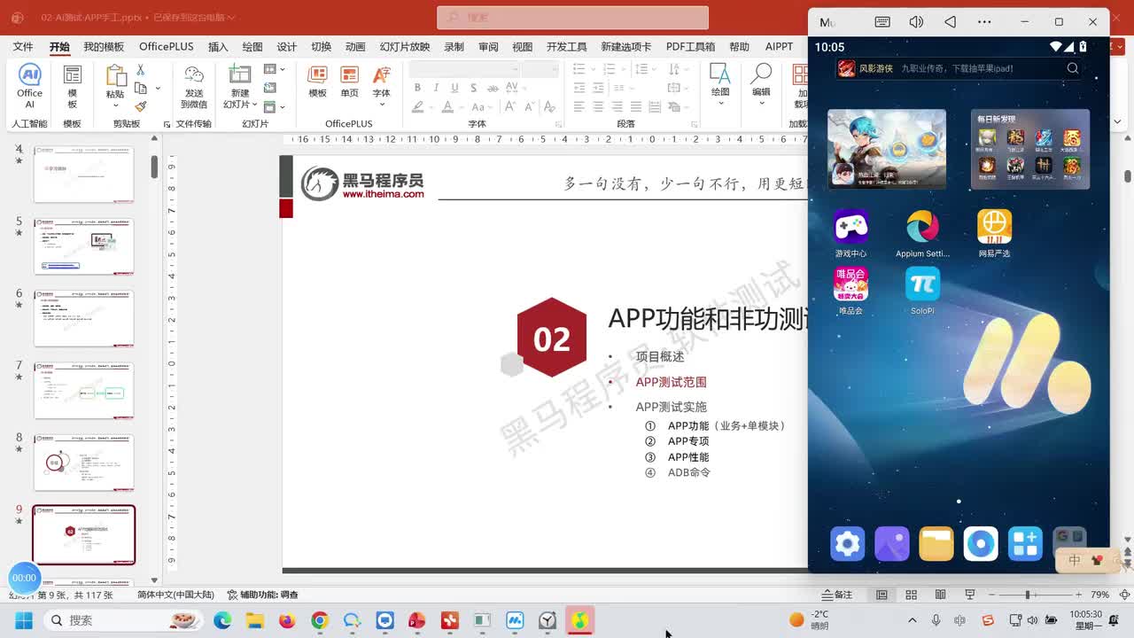Screen dimensions: 1134x638
Task: Click emulator volume speaker icon
Action: (x=916, y=21)
